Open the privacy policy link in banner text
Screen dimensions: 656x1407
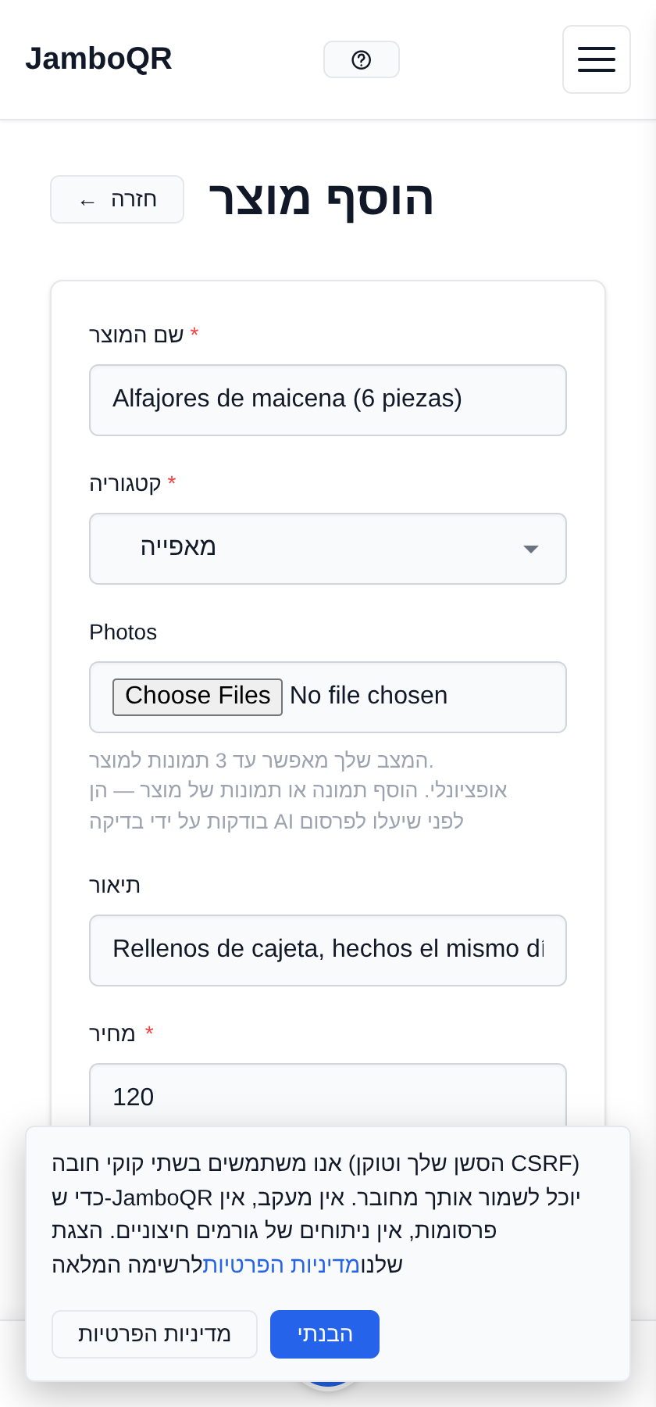pyautogui.click(x=281, y=1264)
